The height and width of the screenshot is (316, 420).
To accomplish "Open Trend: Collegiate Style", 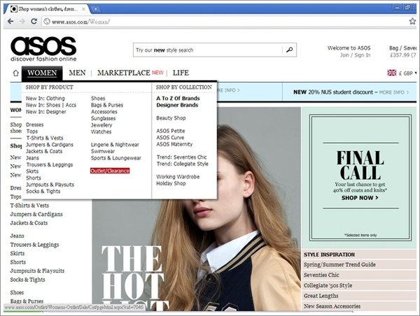I will pos(183,164).
